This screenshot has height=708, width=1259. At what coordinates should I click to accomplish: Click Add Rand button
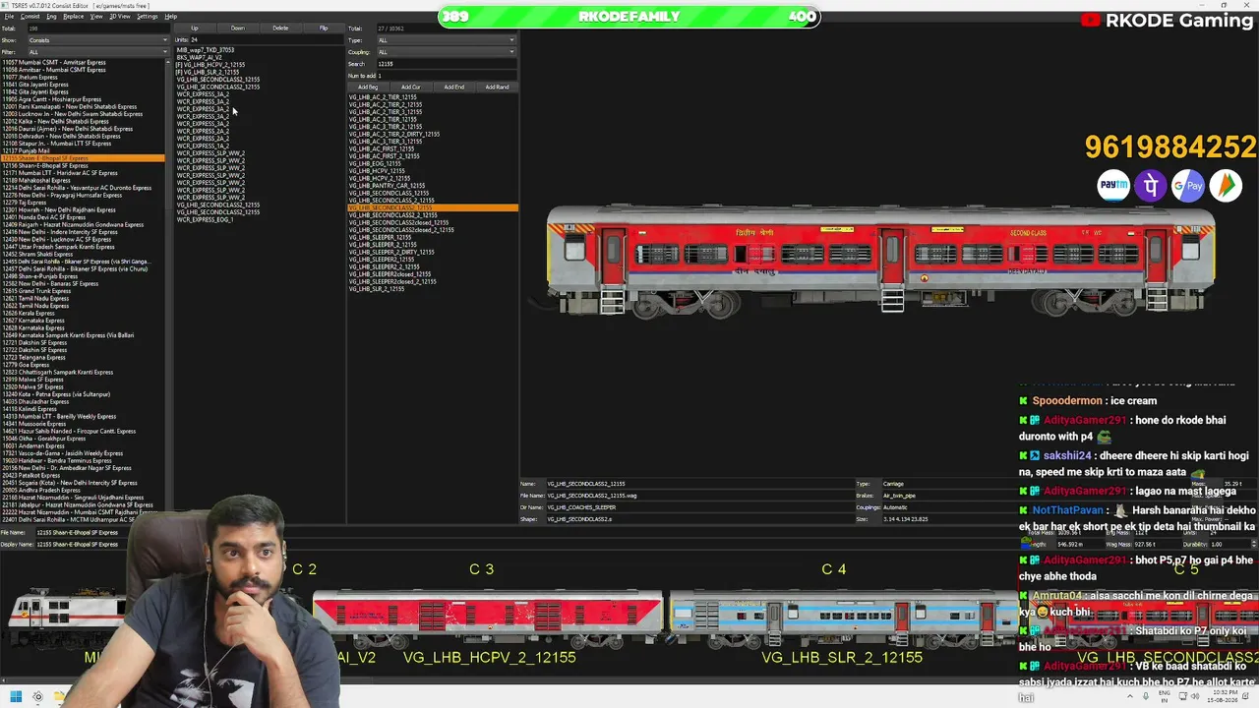pyautogui.click(x=498, y=88)
